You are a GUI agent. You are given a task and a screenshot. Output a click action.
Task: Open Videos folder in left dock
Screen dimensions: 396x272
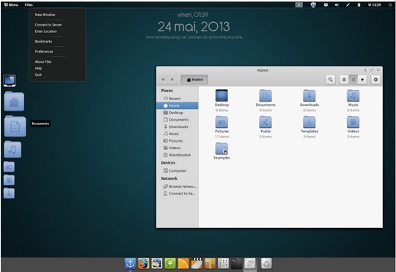coord(9,180)
